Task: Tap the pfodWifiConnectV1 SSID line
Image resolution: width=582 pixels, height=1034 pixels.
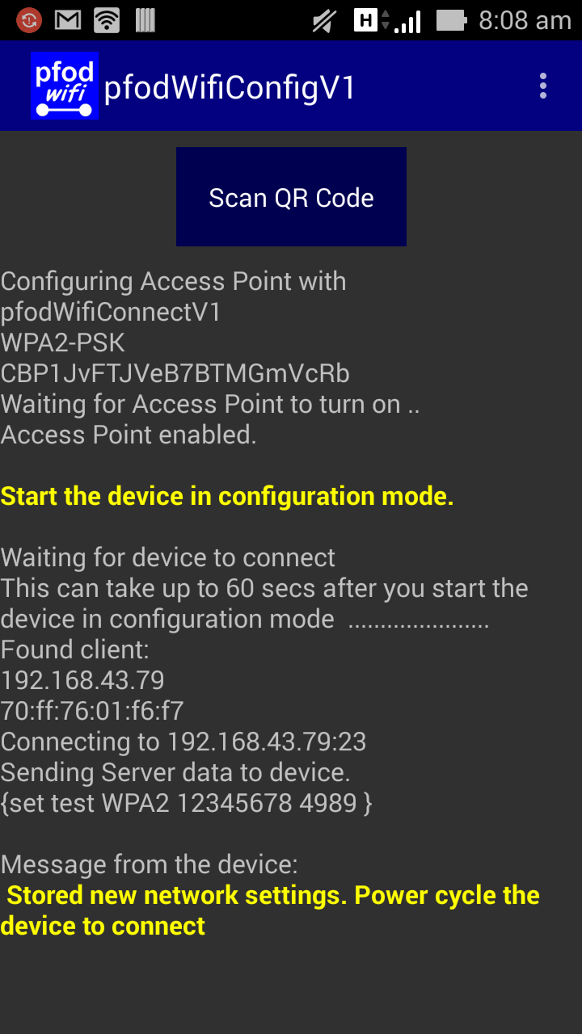Action: 111,313
